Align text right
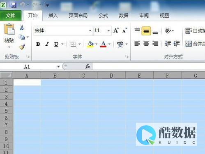Image resolution: width=205 pixels, height=154 pixels. tap(155, 44)
